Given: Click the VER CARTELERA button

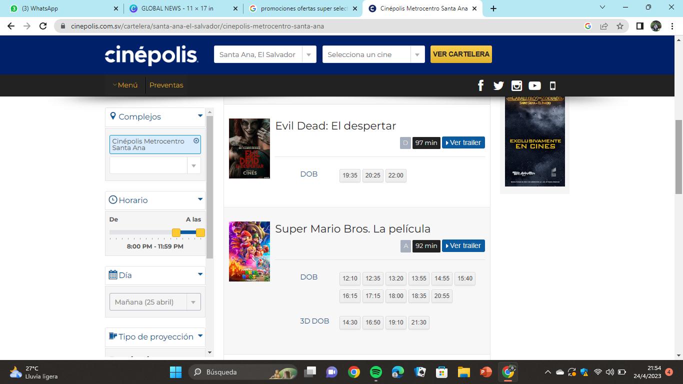Looking at the screenshot, I should [461, 54].
